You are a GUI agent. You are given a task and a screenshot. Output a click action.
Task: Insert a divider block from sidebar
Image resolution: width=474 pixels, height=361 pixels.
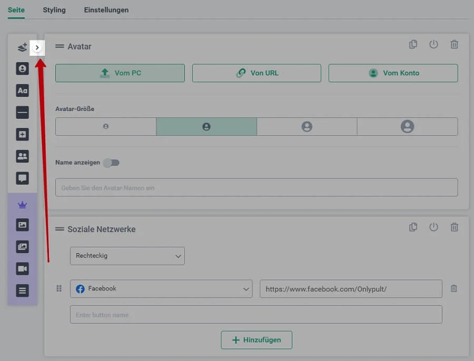coord(22,113)
